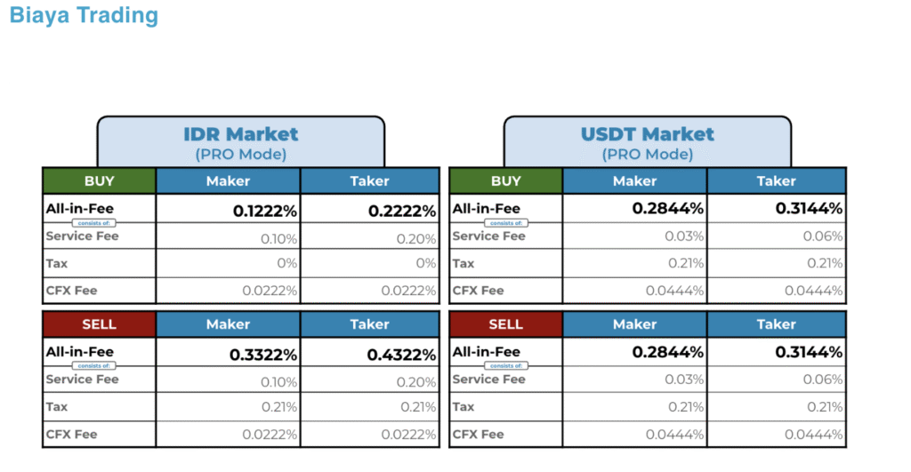Click the green BUY header in IDR Market
Viewport: 911px width, 472px height.
pyautogui.click(x=100, y=181)
